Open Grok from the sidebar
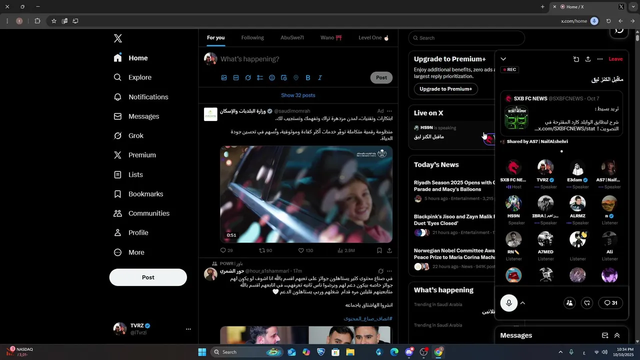Image resolution: width=640 pixels, height=360 pixels. click(x=128, y=136)
